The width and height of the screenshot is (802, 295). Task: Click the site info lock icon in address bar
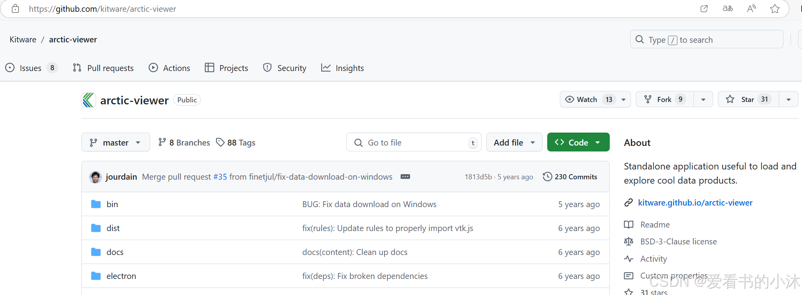[x=15, y=9]
